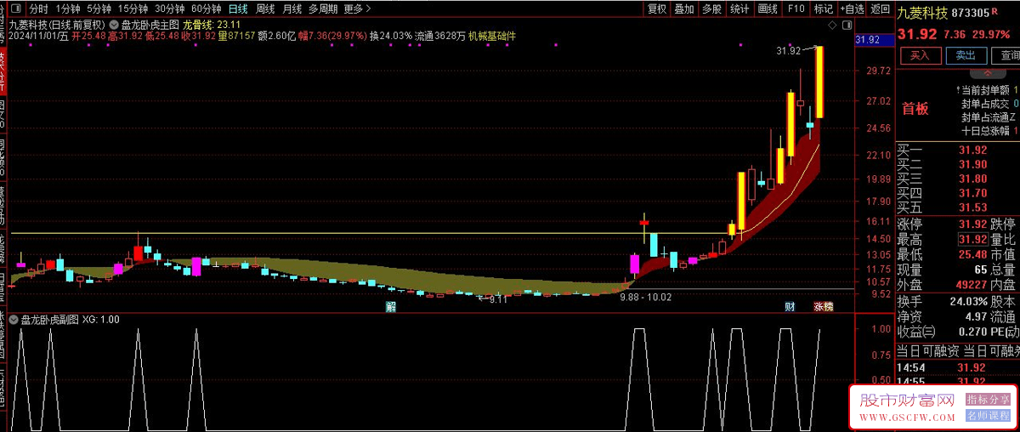This screenshot has width=1020, height=432.
Task: Open the 复权 toolbar option
Action: pos(656,9)
